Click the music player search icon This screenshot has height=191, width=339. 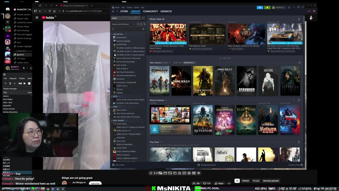point(5,83)
